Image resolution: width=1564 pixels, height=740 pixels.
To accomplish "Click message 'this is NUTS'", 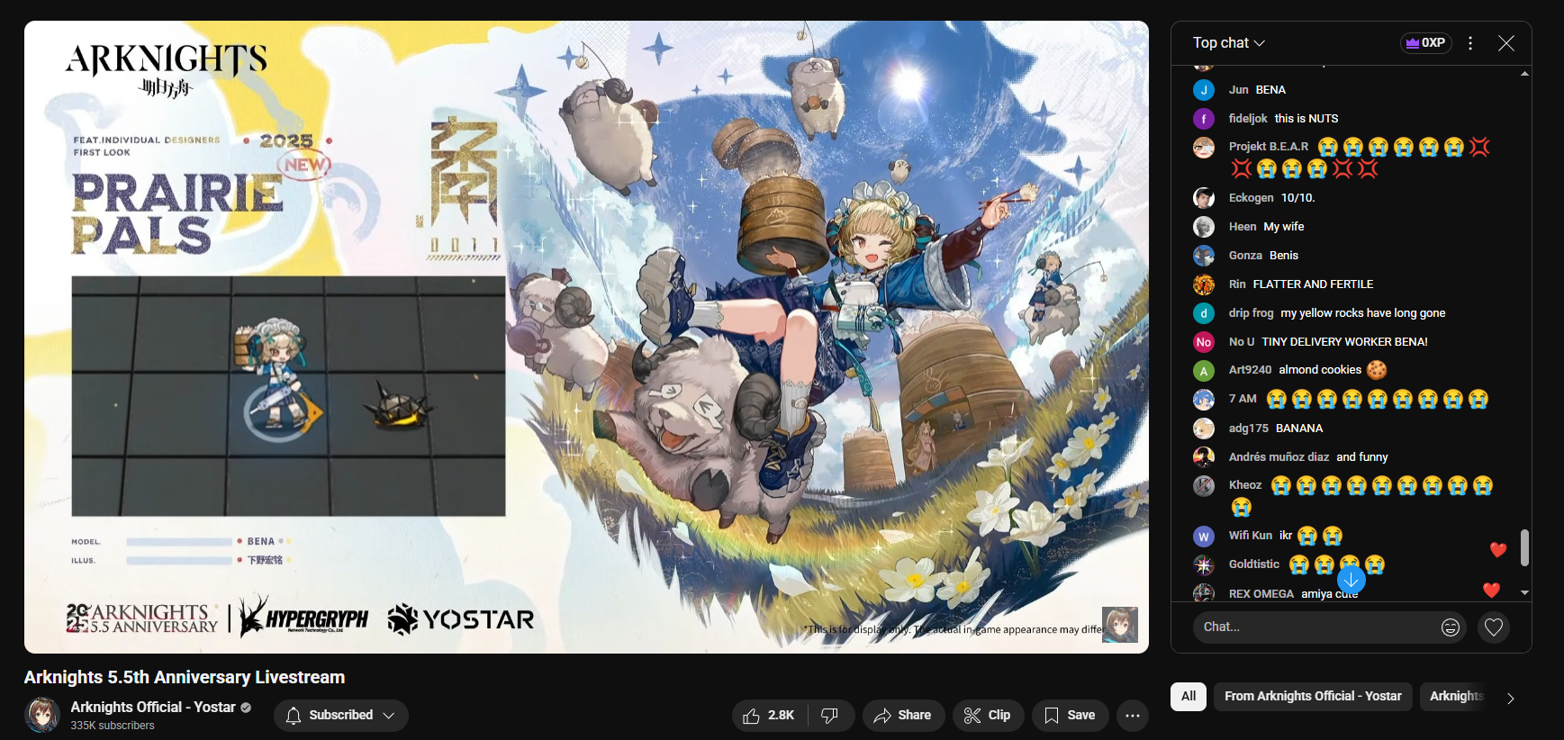I will [1306, 119].
